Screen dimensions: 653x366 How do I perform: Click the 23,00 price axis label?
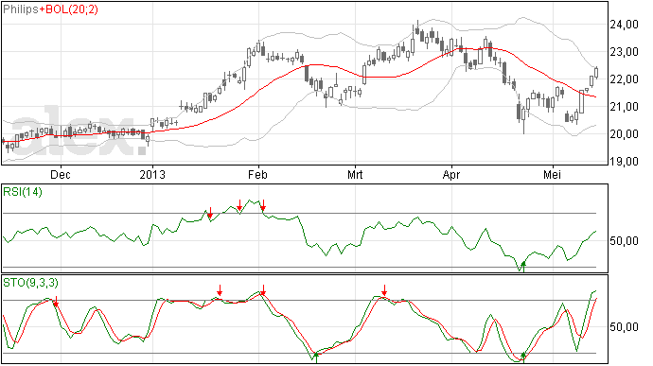pos(624,52)
